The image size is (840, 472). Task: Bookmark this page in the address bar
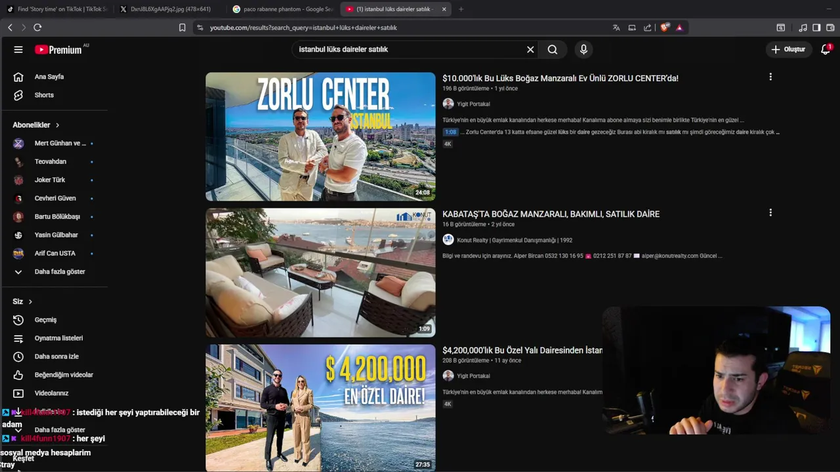tap(182, 28)
